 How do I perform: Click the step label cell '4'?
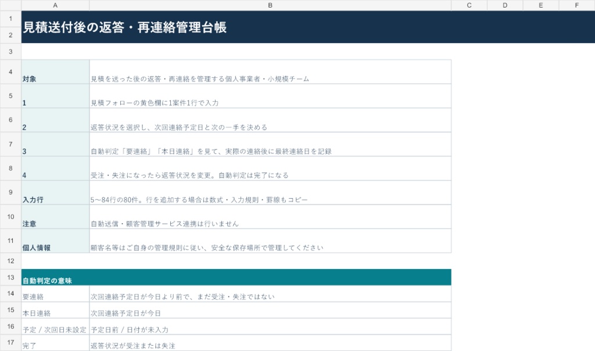55,168
